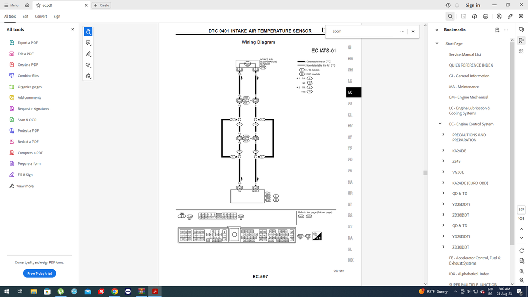Click the Create new tab button

(102, 5)
